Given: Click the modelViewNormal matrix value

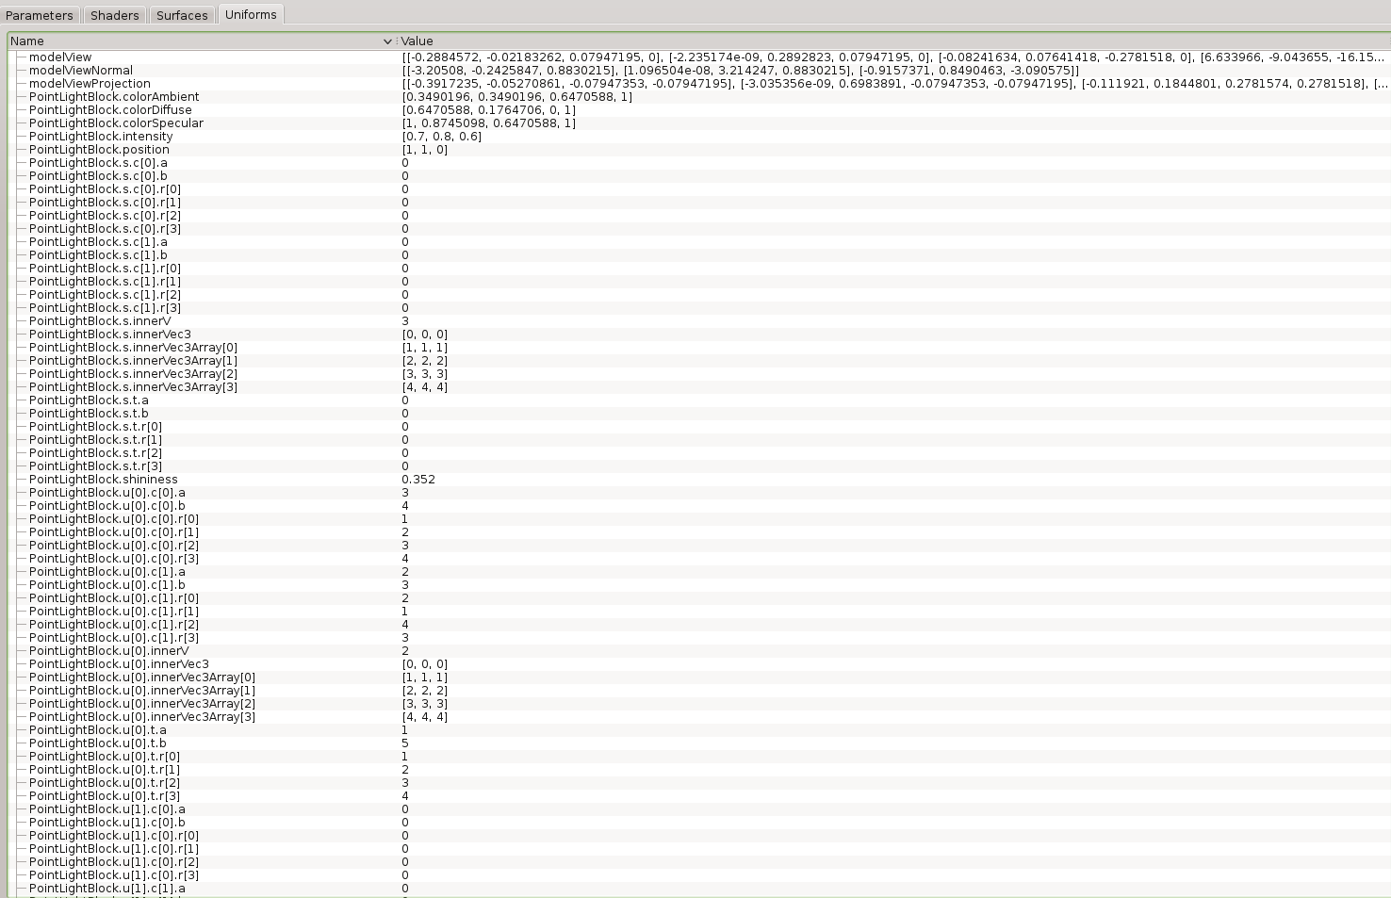Looking at the screenshot, I should click(741, 71).
